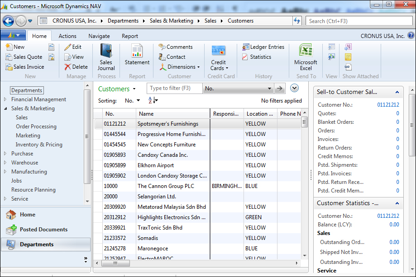Screen dimensions: 416x277
Task: Refresh the page using the address bar icon
Action: (x=297, y=21)
